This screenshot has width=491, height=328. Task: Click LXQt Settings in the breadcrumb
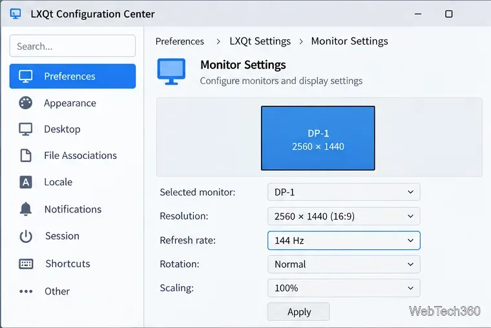[x=260, y=41]
